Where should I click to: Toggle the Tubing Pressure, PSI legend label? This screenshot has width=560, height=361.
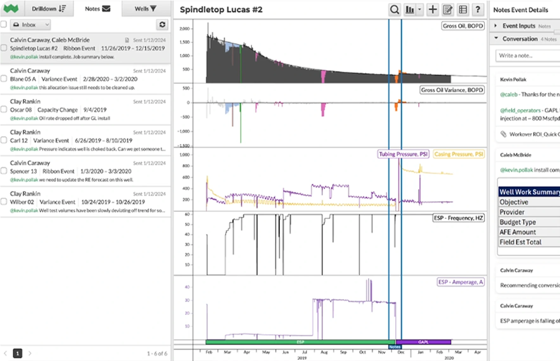403,154
